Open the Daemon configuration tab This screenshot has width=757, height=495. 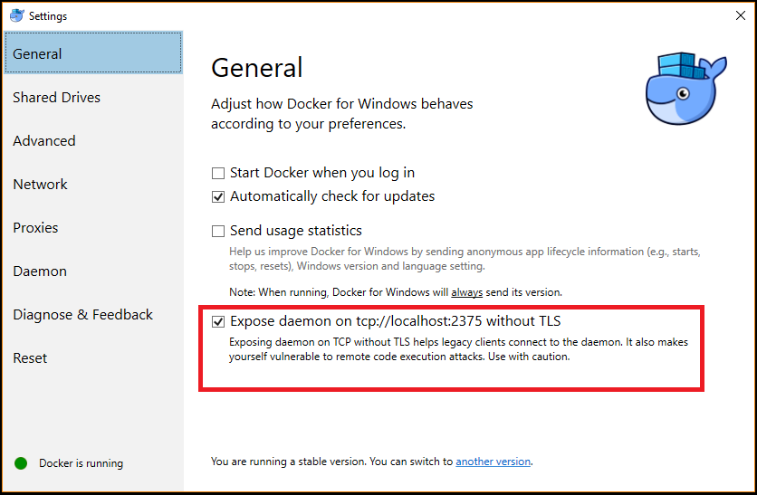pos(40,271)
